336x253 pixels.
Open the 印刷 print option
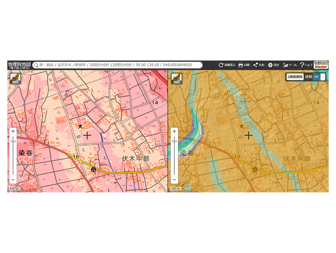244,65
